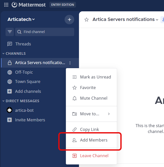Screen dimensions: 164x167
Task: Open the channel filter icon
Action: tap(10, 32)
